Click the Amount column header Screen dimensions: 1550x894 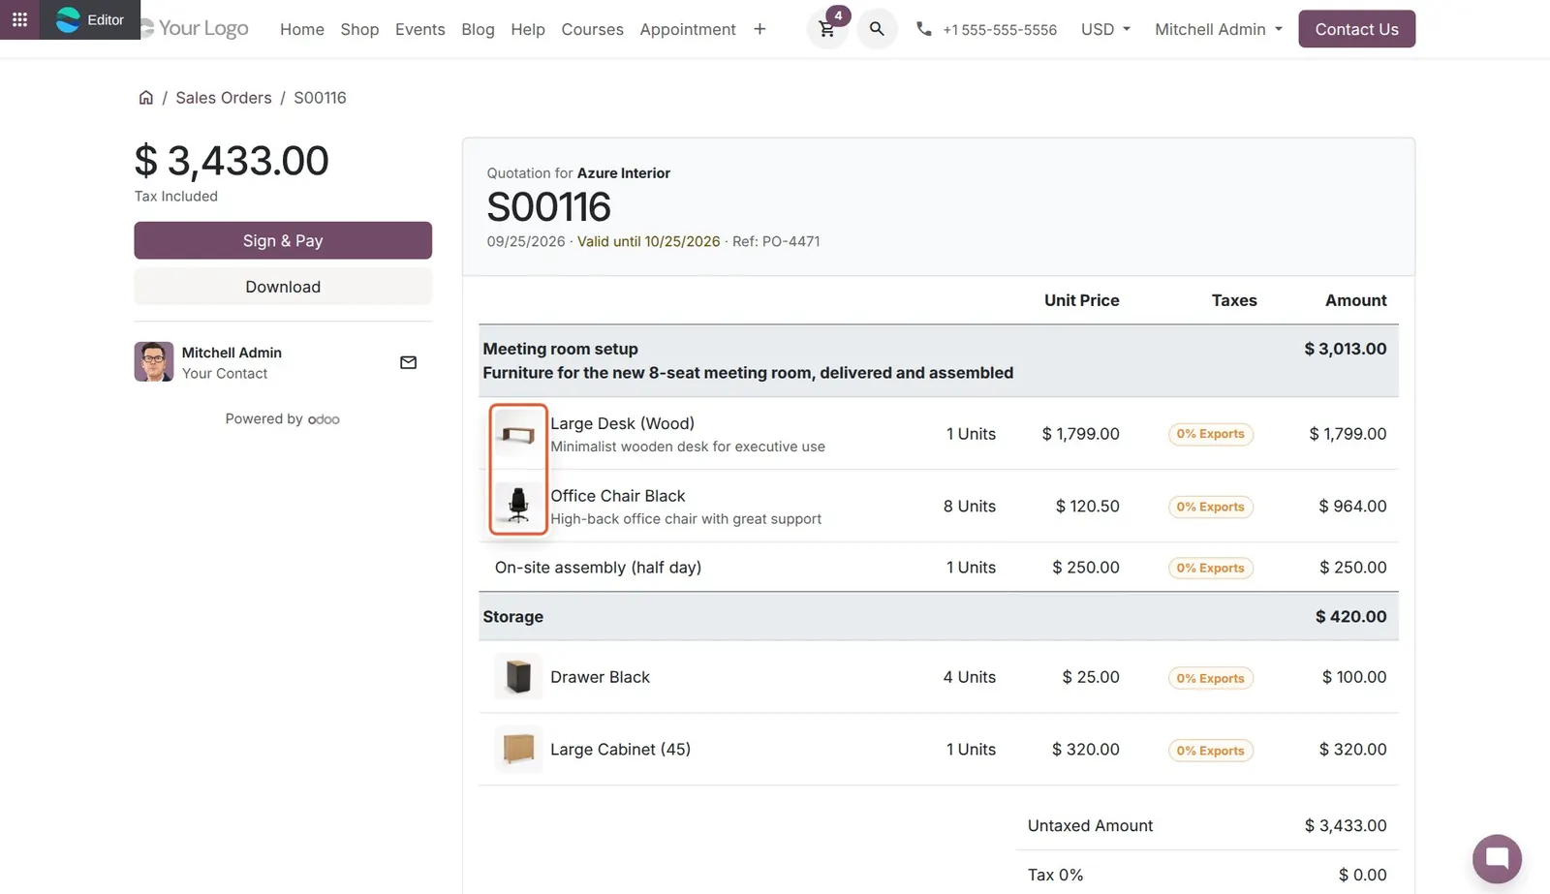pos(1355,300)
